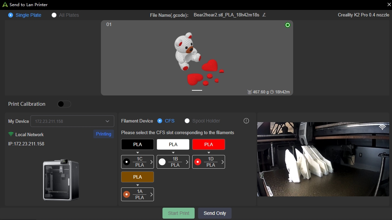Click the live printer camera feed
This screenshot has width=392, height=220.
[x=323, y=159]
